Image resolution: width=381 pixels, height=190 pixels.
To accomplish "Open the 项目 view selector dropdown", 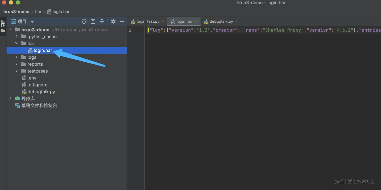I will click(22, 22).
